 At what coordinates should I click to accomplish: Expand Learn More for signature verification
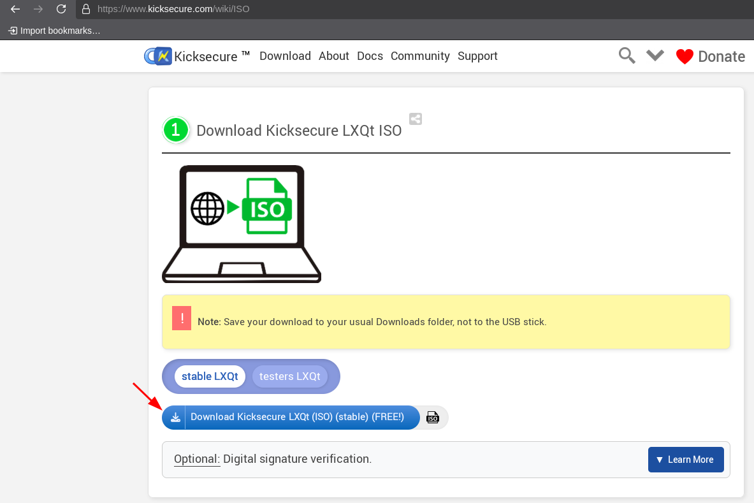tap(685, 460)
